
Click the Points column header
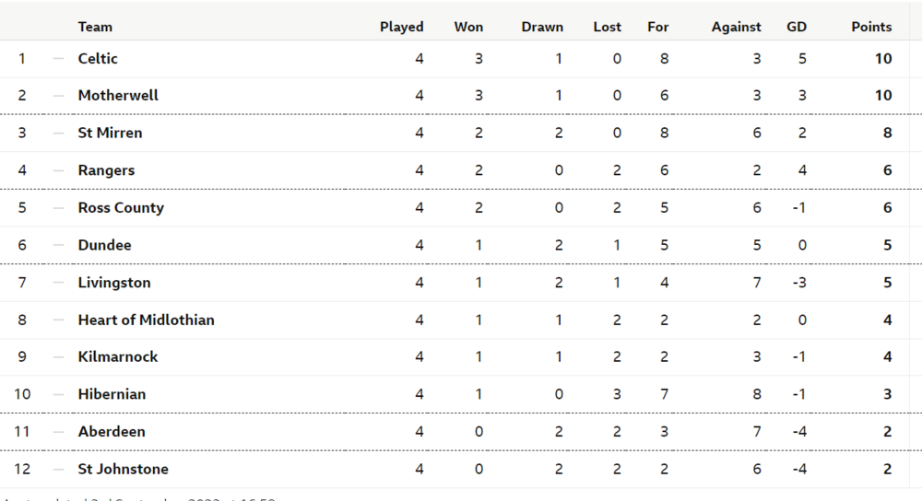coord(871,27)
